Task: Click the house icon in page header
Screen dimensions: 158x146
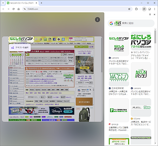Action: 41,39
